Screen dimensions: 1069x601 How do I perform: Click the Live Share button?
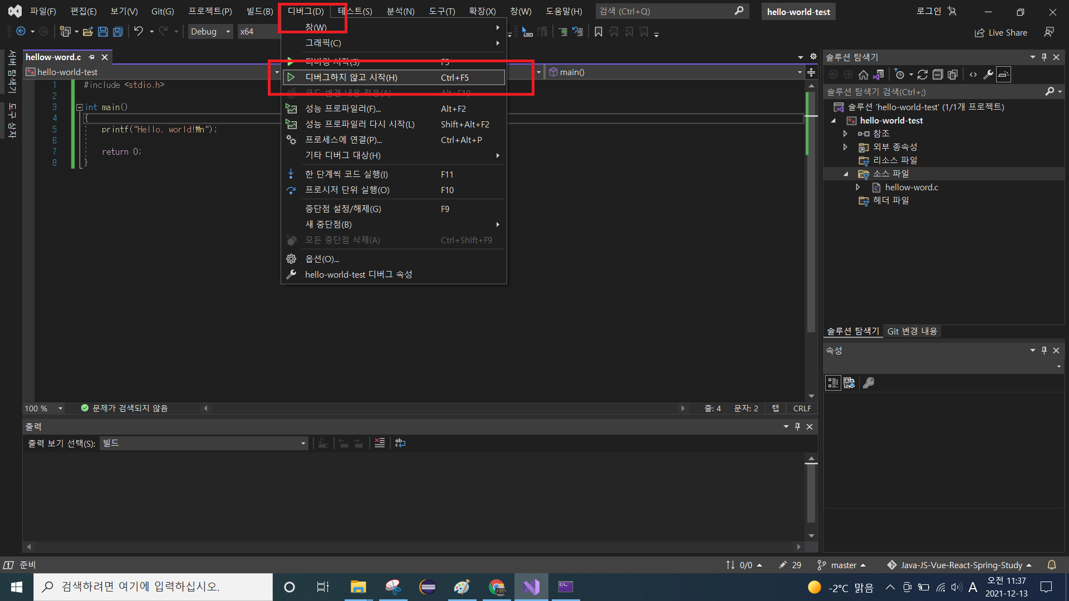tap(1001, 33)
